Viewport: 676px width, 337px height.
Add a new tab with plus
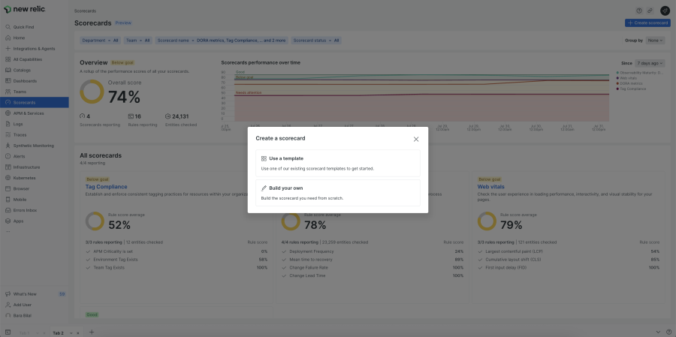(92, 332)
